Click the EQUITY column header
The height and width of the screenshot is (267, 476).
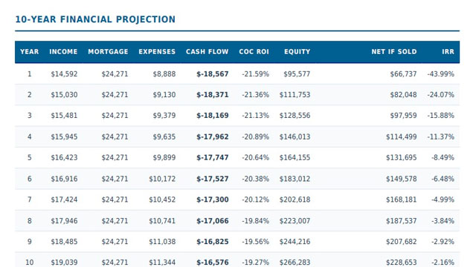(x=297, y=52)
